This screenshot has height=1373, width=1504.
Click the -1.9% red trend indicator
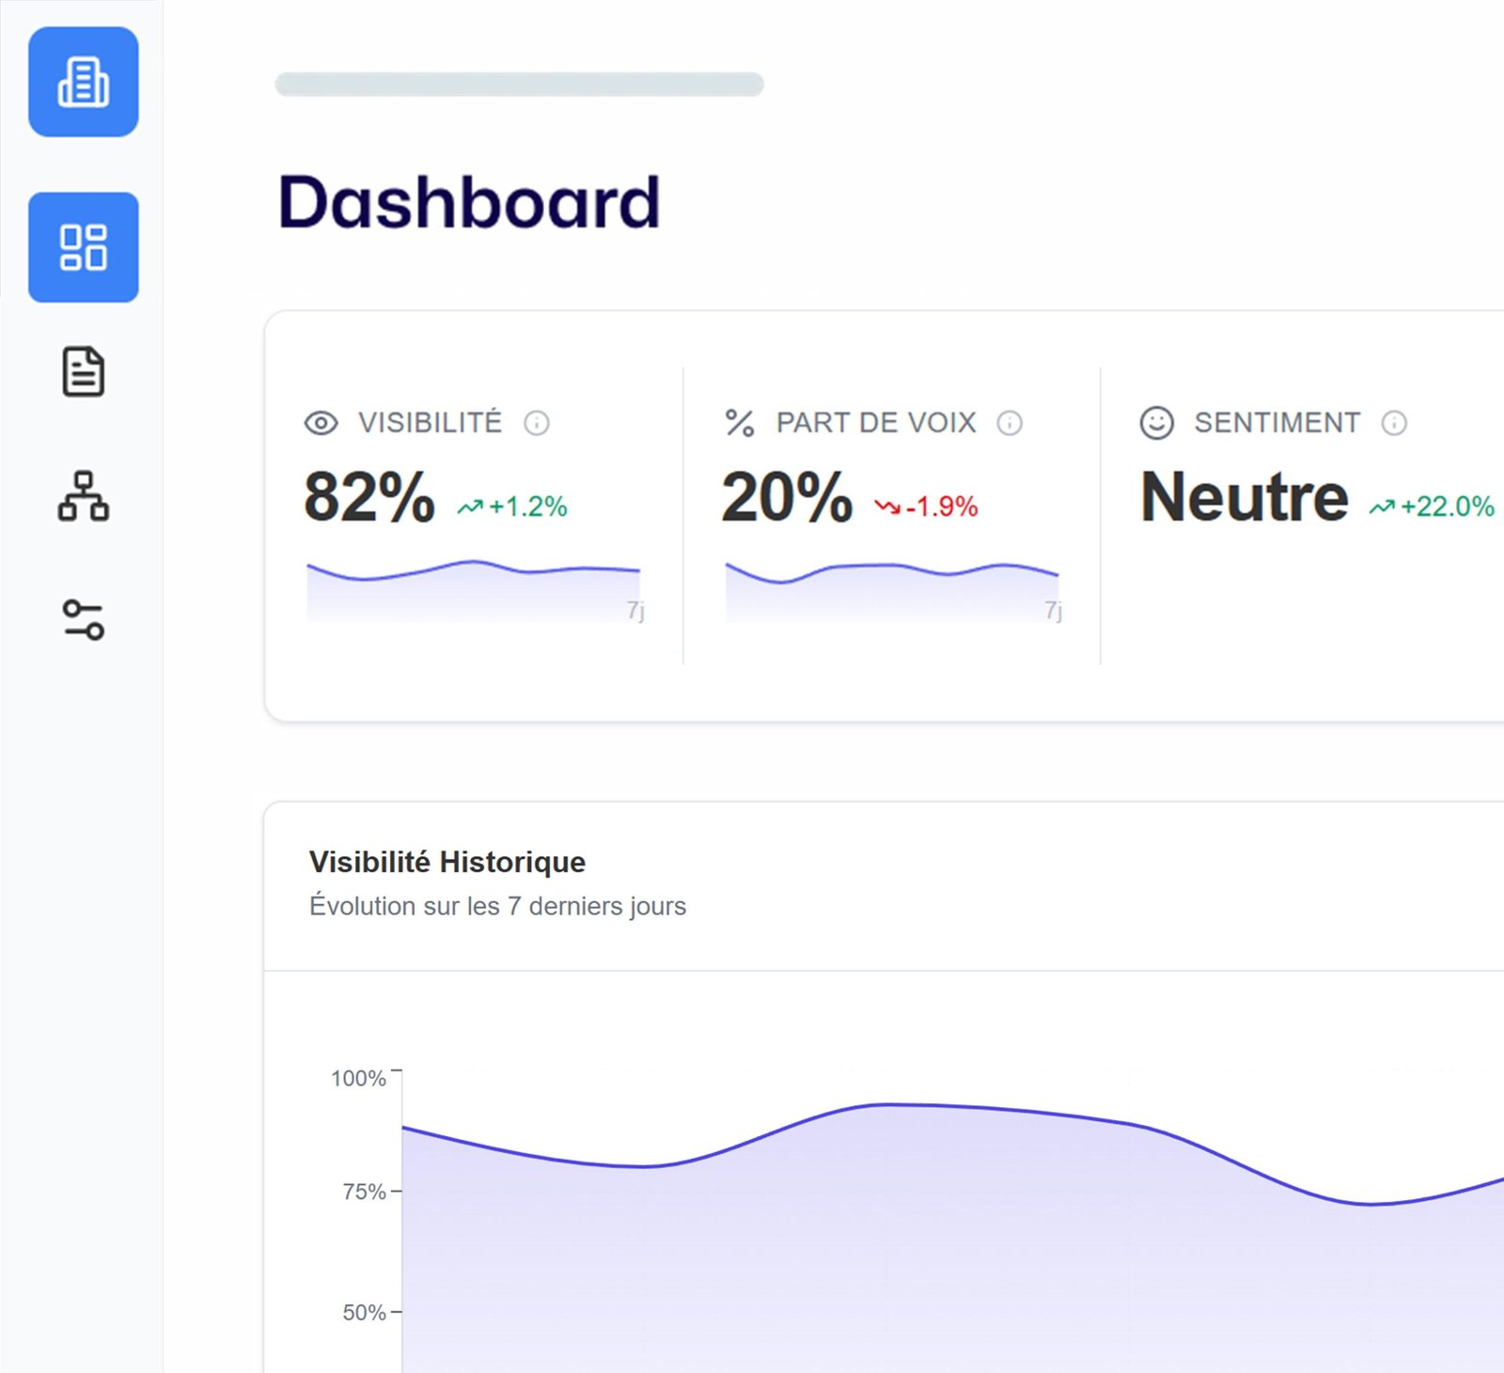[x=927, y=507]
